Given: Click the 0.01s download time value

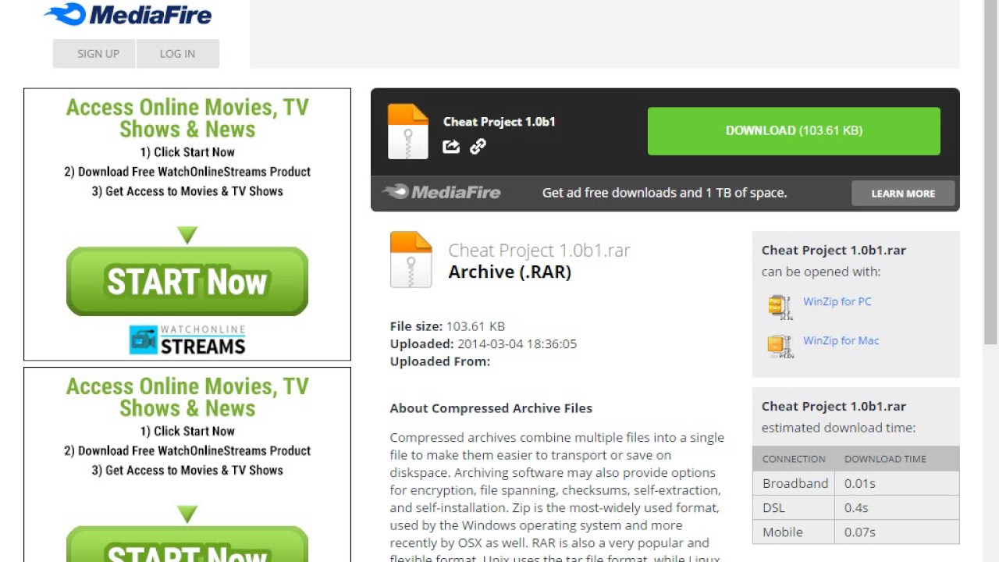Looking at the screenshot, I should pos(860,483).
